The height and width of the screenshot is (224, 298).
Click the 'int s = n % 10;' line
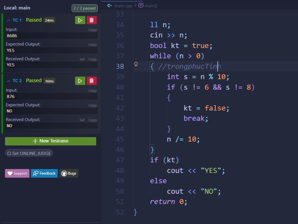coord(198,77)
